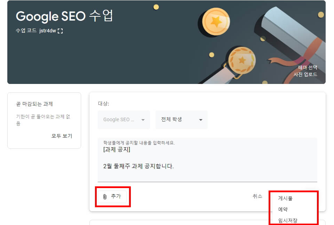The width and height of the screenshot is (334, 225).
Task: Expand the Google SEO class selector dropdown
Action: 124,119
